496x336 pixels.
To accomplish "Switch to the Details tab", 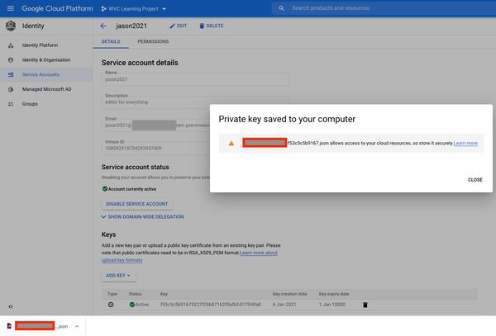I will click(x=111, y=41).
